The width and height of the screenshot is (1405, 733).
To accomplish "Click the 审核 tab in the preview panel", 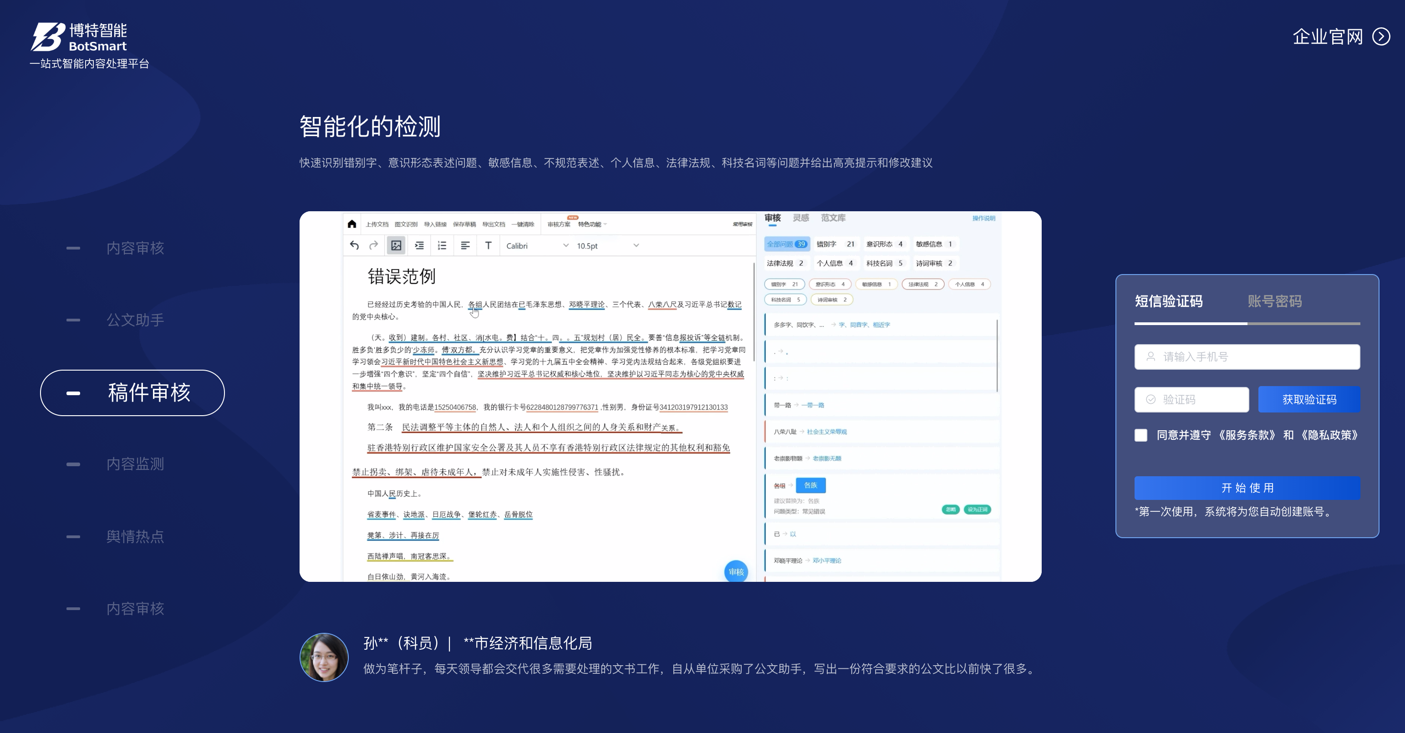I will [772, 218].
